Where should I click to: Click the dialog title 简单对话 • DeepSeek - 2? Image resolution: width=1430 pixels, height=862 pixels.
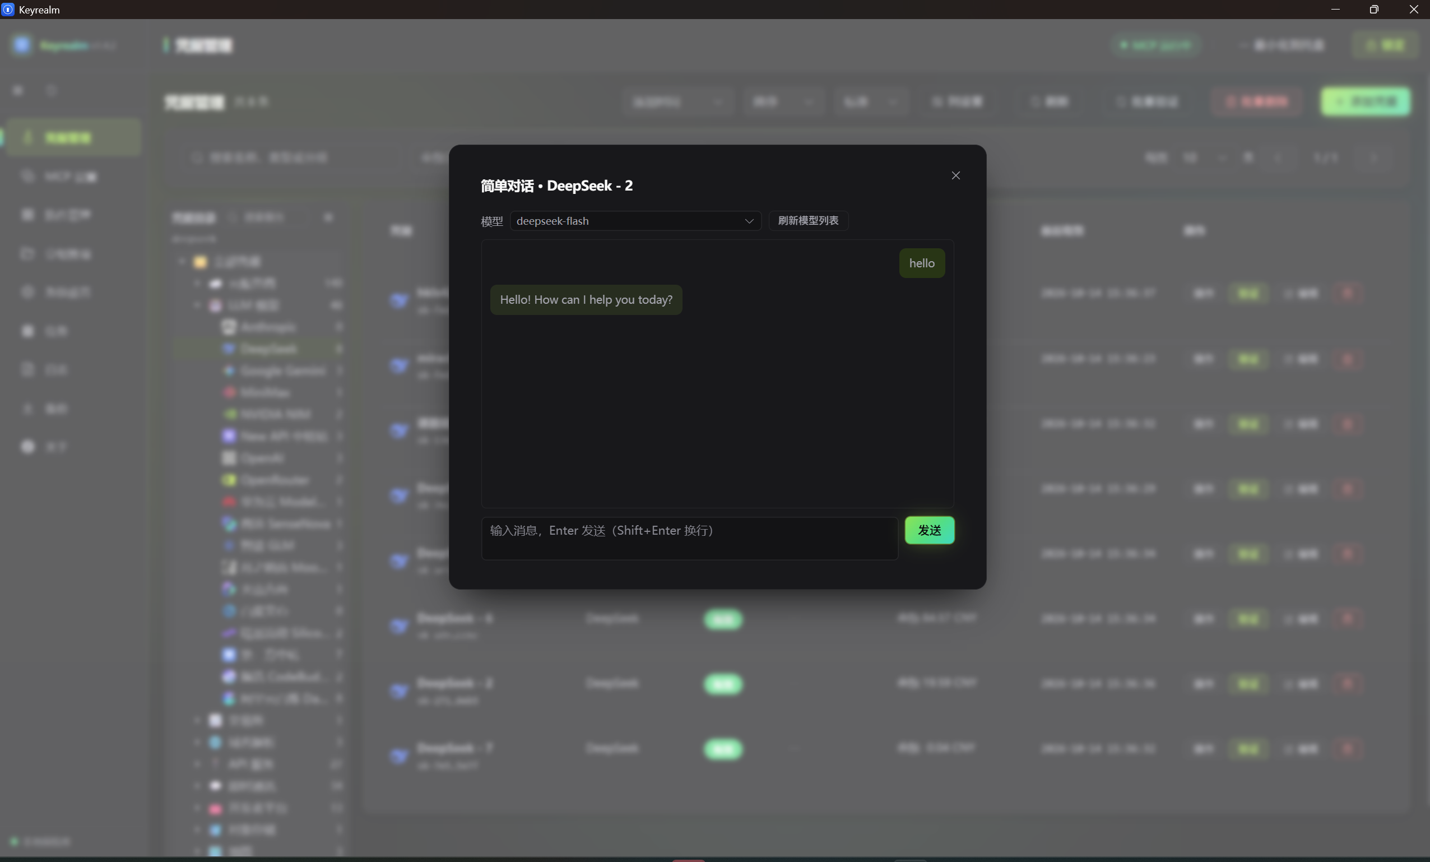[556, 186]
